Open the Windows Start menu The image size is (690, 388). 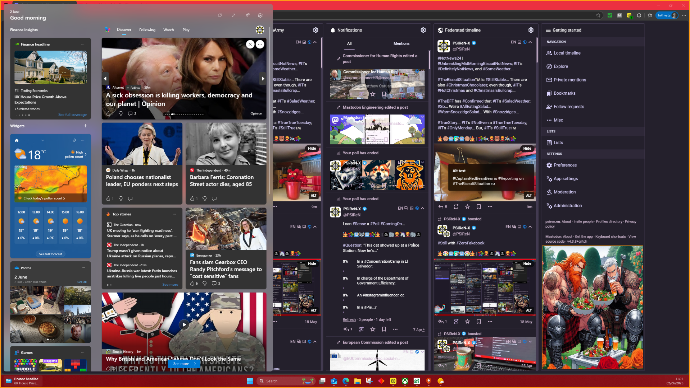[x=250, y=381]
